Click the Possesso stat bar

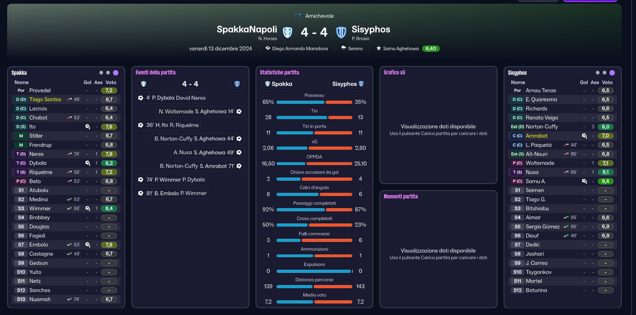[314, 102]
